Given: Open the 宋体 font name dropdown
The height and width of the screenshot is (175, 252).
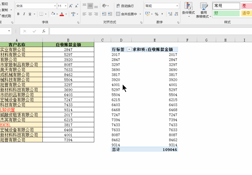Looking at the screenshot, I should coord(55,6).
